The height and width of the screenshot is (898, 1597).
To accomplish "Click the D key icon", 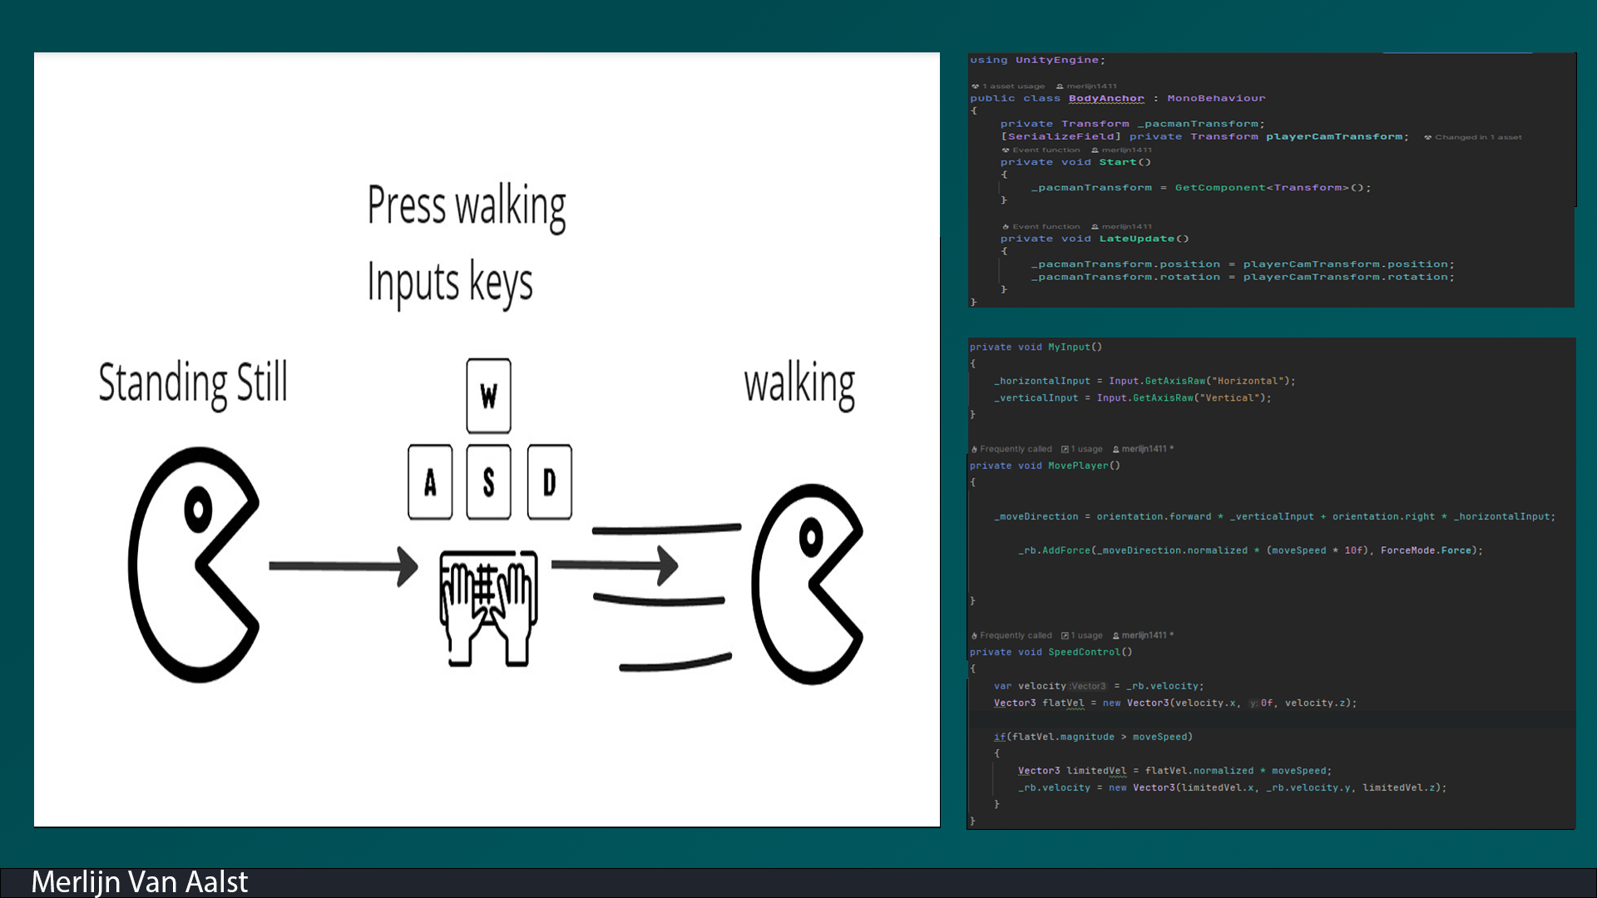I will pyautogui.click(x=549, y=482).
